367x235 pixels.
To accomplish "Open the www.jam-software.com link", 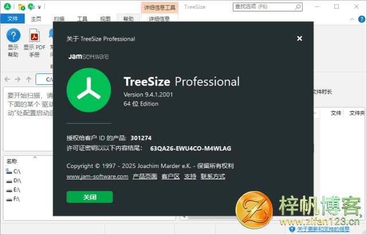I will click(97, 177).
